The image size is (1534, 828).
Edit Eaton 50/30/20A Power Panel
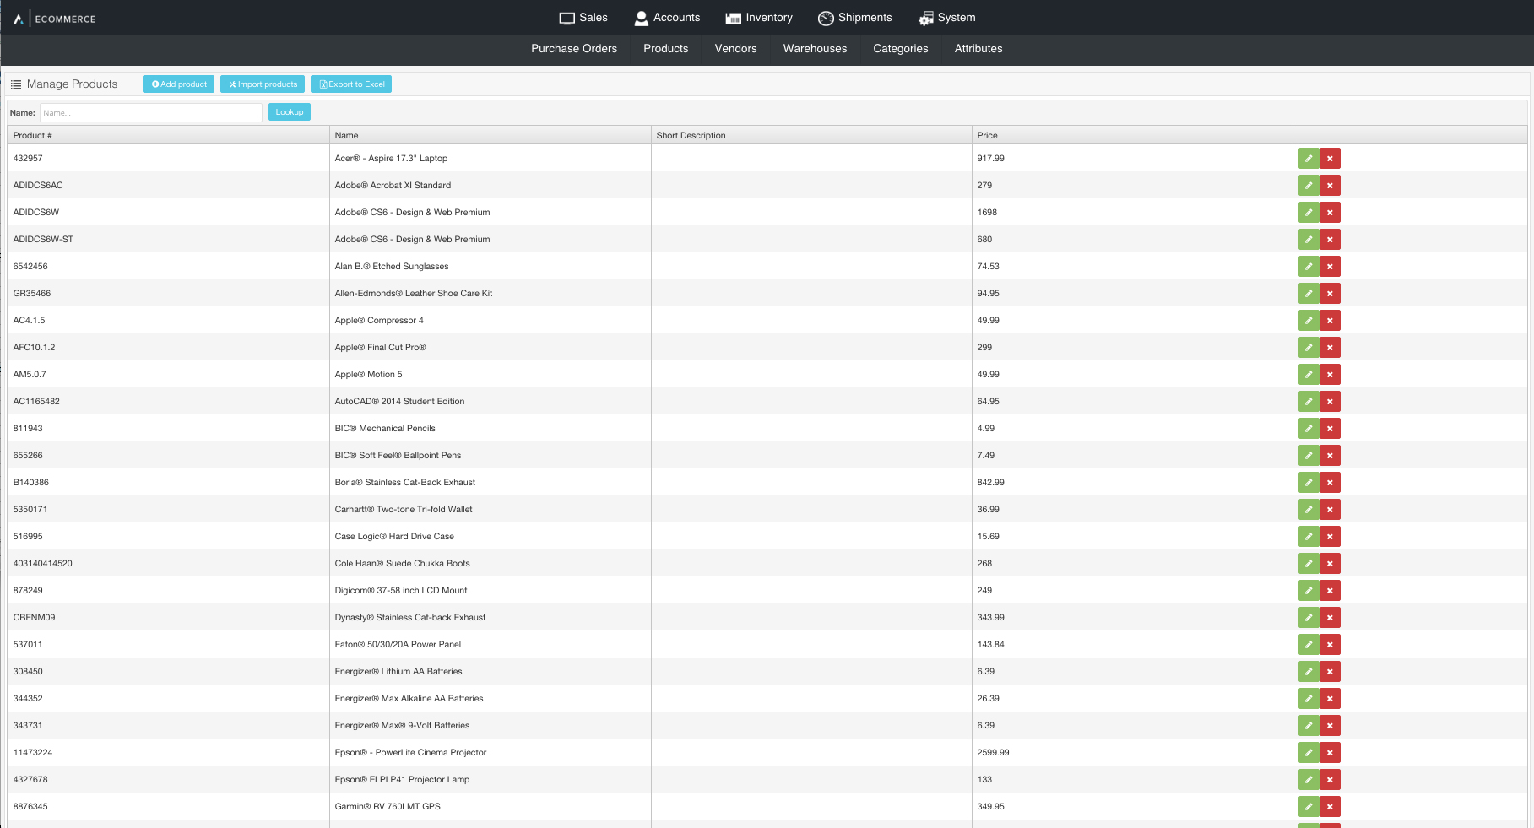(1309, 645)
